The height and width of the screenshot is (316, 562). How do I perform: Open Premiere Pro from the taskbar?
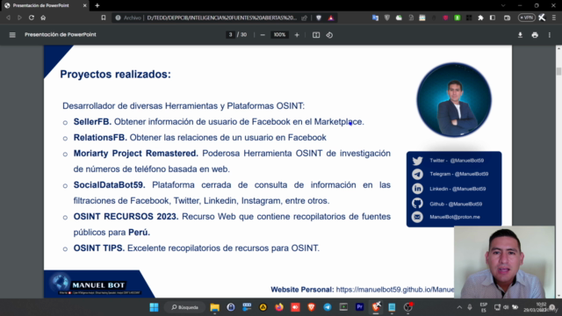pos(359,307)
